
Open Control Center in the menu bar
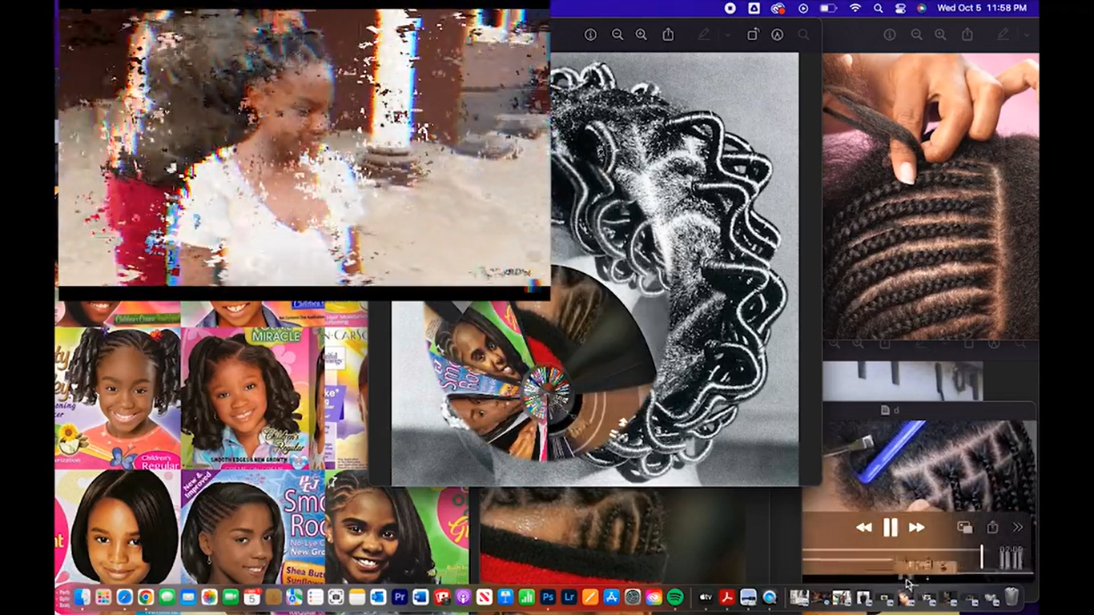899,8
